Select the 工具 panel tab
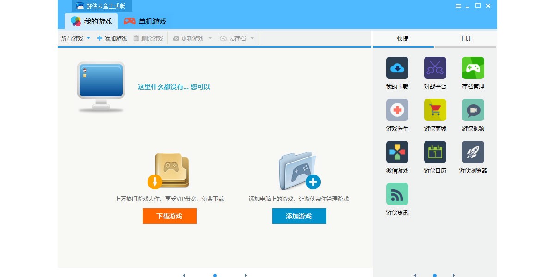This screenshot has height=277, width=555. [465, 39]
